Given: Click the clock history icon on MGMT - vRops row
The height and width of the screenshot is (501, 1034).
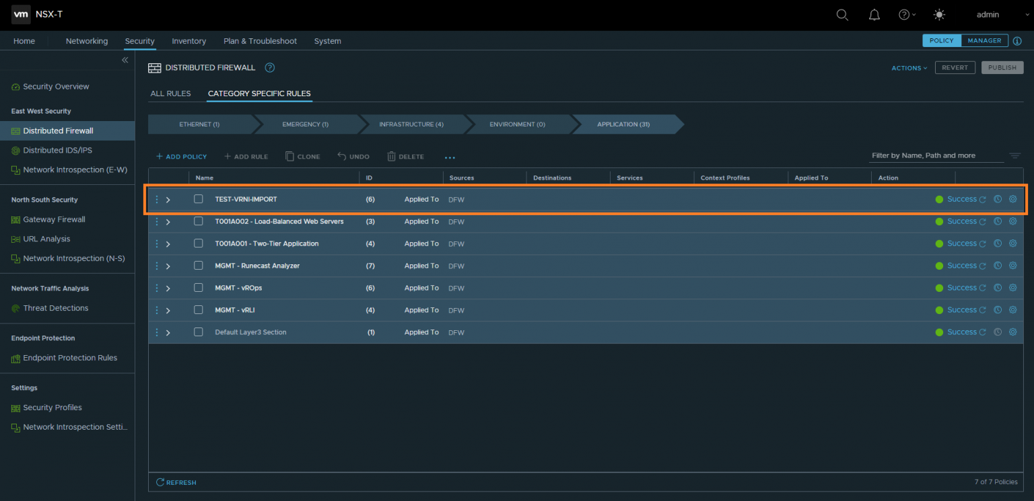Looking at the screenshot, I should point(997,287).
